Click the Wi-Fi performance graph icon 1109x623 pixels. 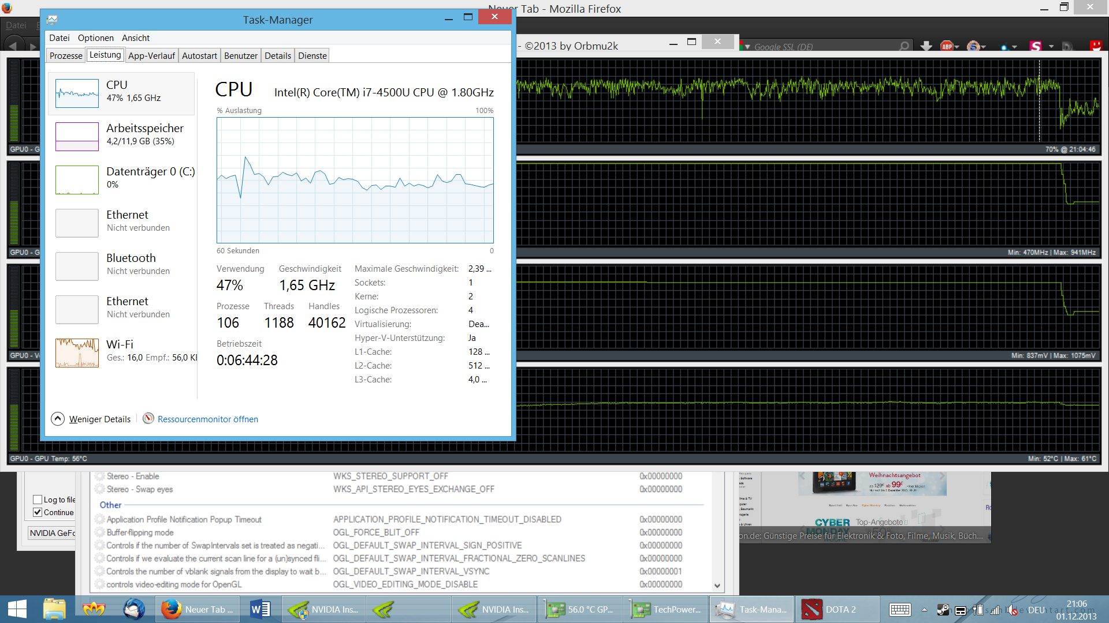coord(77,352)
